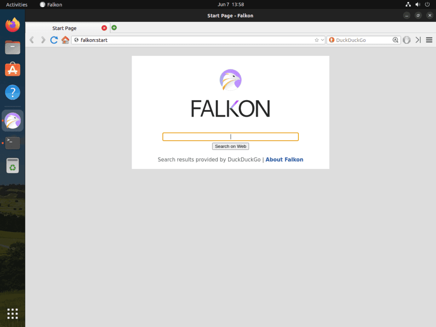Go to the home page
This screenshot has height=327, width=436.
[x=66, y=40]
